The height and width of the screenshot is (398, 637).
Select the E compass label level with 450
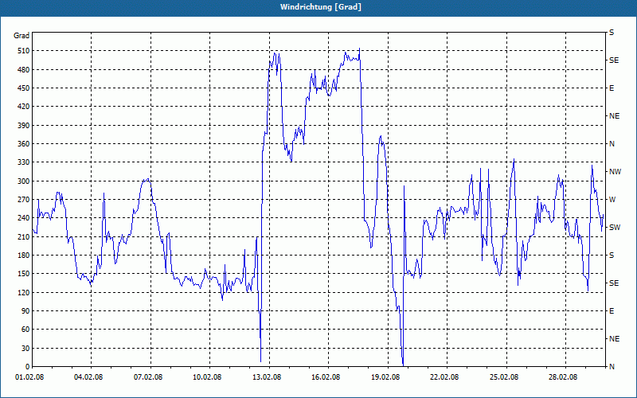coord(612,88)
